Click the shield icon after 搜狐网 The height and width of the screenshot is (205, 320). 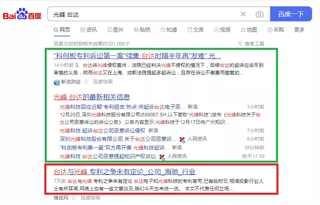coord(74,198)
